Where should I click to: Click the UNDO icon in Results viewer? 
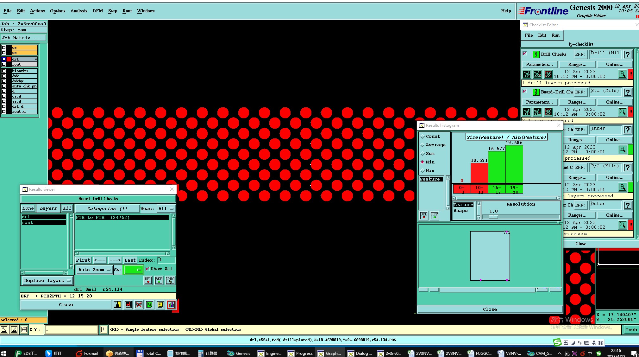(x=170, y=280)
